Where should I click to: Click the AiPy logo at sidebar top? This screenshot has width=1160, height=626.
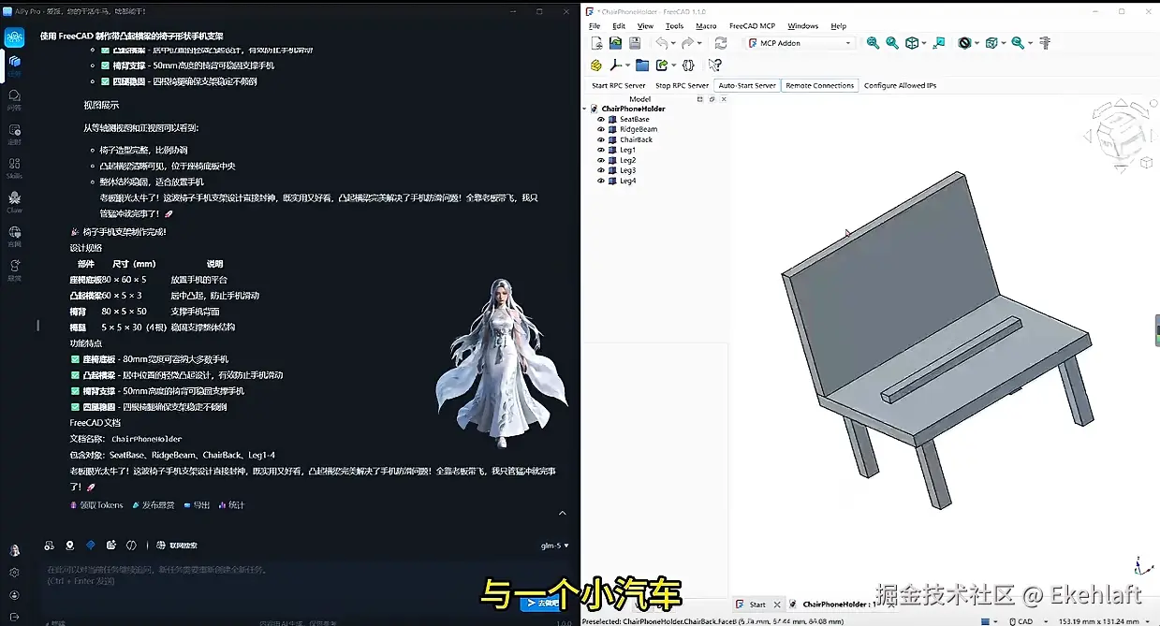(x=14, y=37)
